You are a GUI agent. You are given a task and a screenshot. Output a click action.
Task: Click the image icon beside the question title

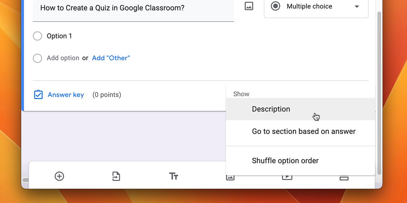tap(249, 6)
